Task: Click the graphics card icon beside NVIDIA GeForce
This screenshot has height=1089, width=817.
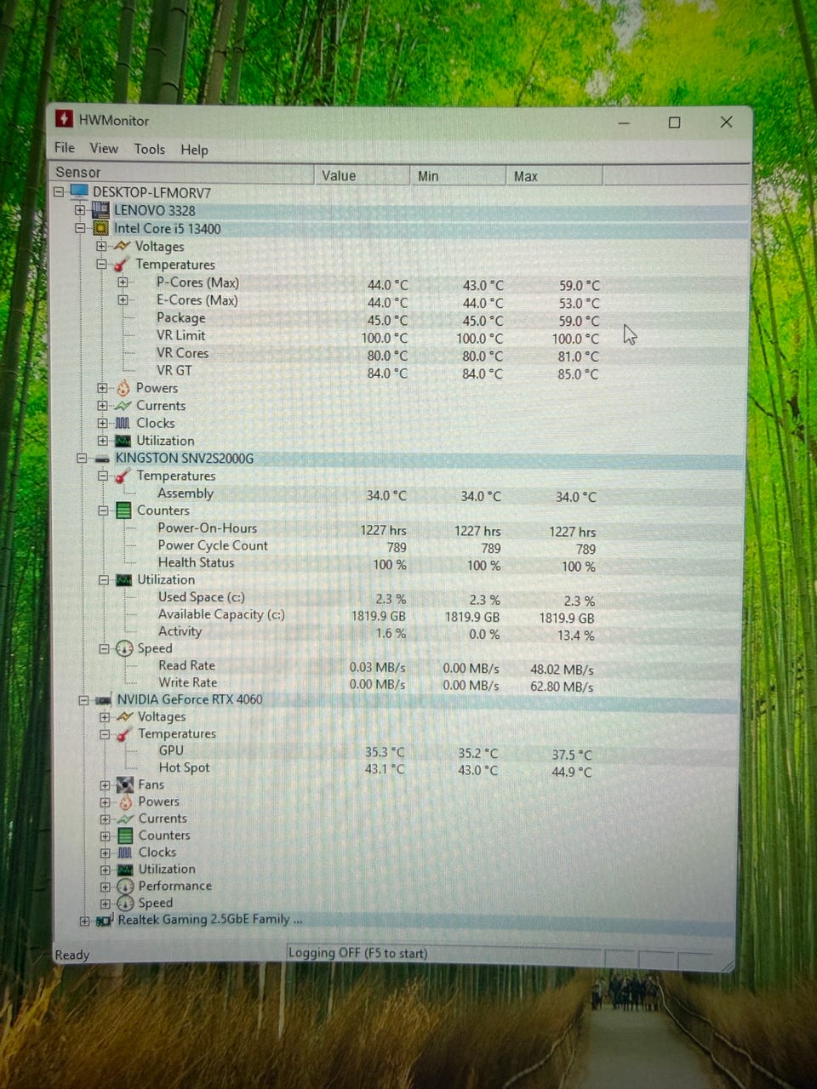Action: pyautogui.click(x=104, y=700)
